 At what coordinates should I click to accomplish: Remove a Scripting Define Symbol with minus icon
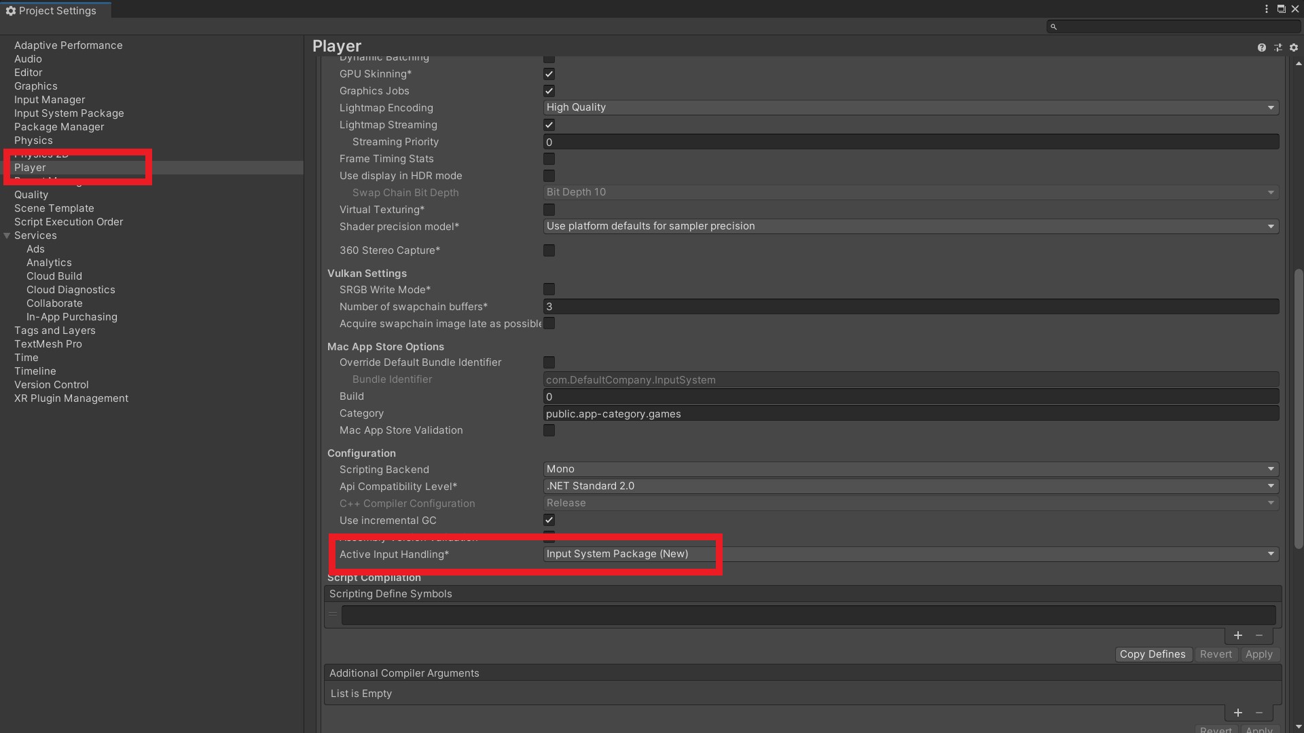pos(1260,636)
